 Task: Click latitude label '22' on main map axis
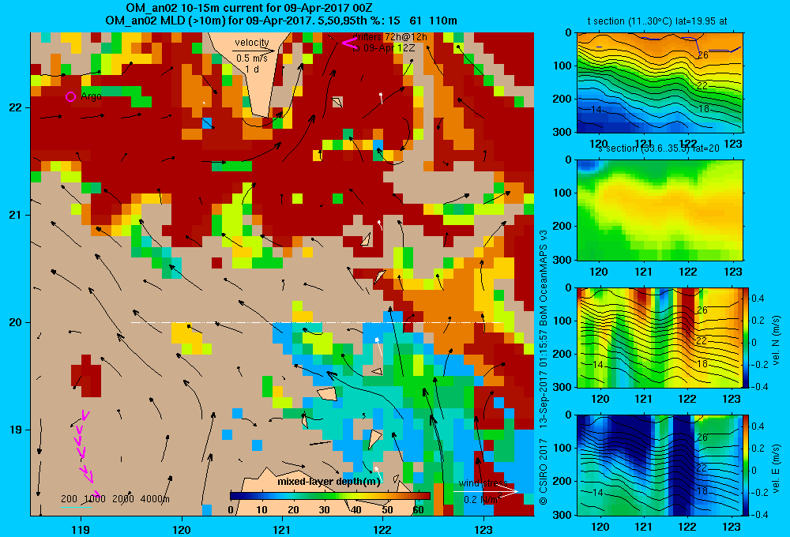(15, 108)
